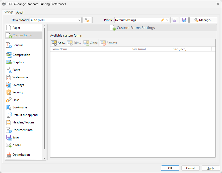Image resolution: width=222 pixels, height=173 pixels.
Task: Click the Size (mm) column header
Action: (x=151, y=49)
